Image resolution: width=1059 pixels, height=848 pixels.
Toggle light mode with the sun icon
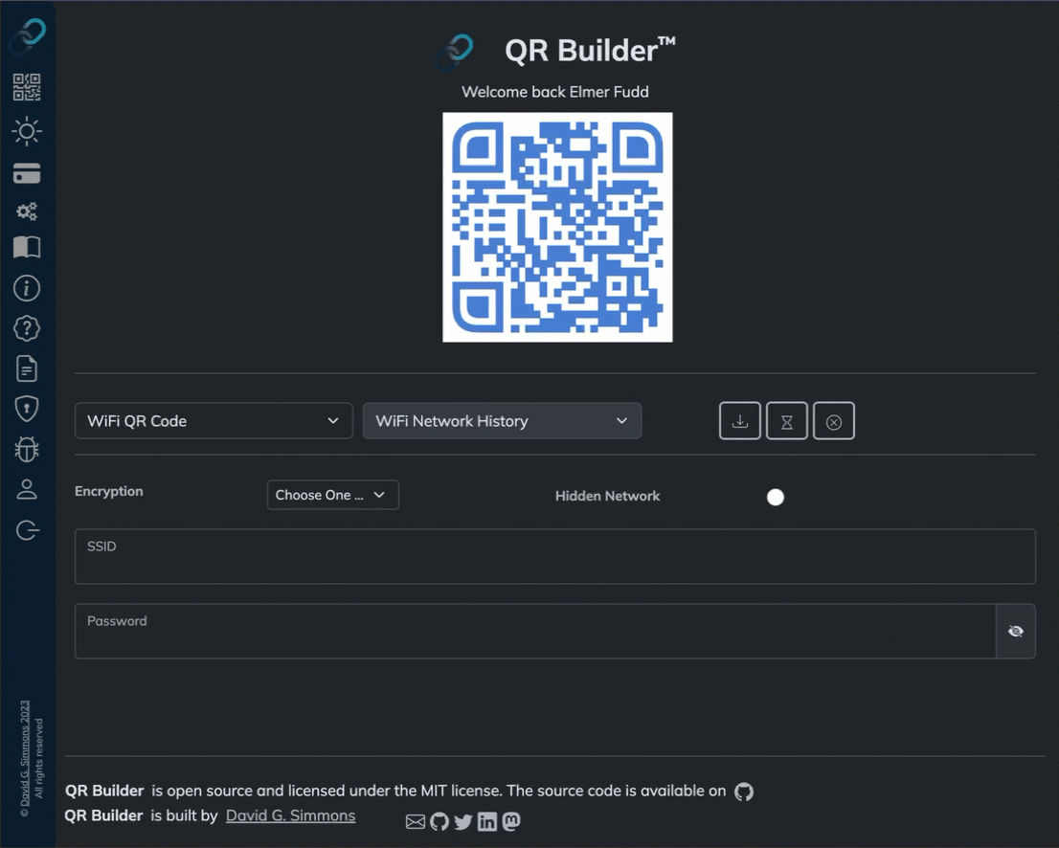pos(27,131)
